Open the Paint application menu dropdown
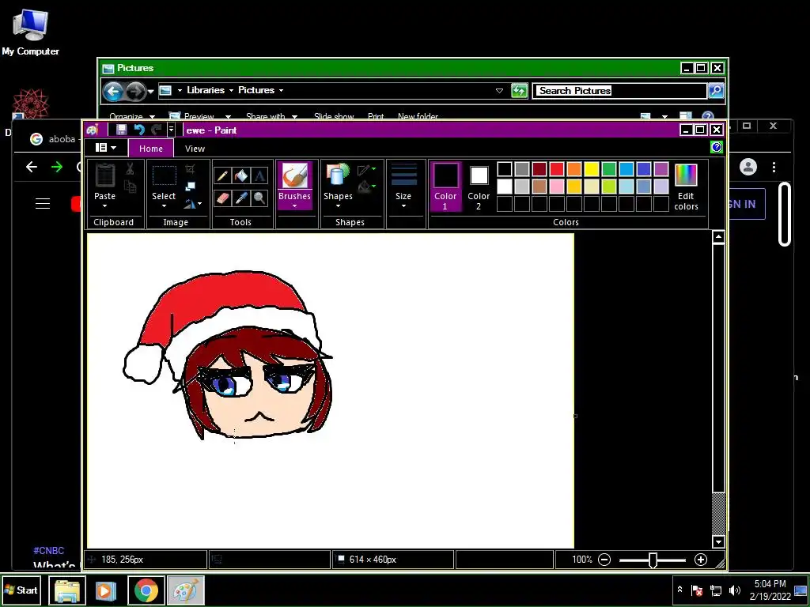The height and width of the screenshot is (607, 810). click(x=106, y=148)
